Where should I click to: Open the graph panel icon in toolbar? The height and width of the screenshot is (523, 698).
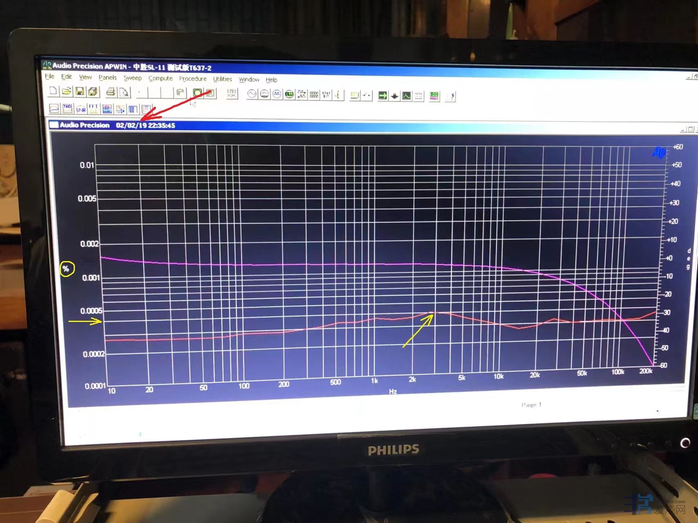pyautogui.click(x=406, y=96)
